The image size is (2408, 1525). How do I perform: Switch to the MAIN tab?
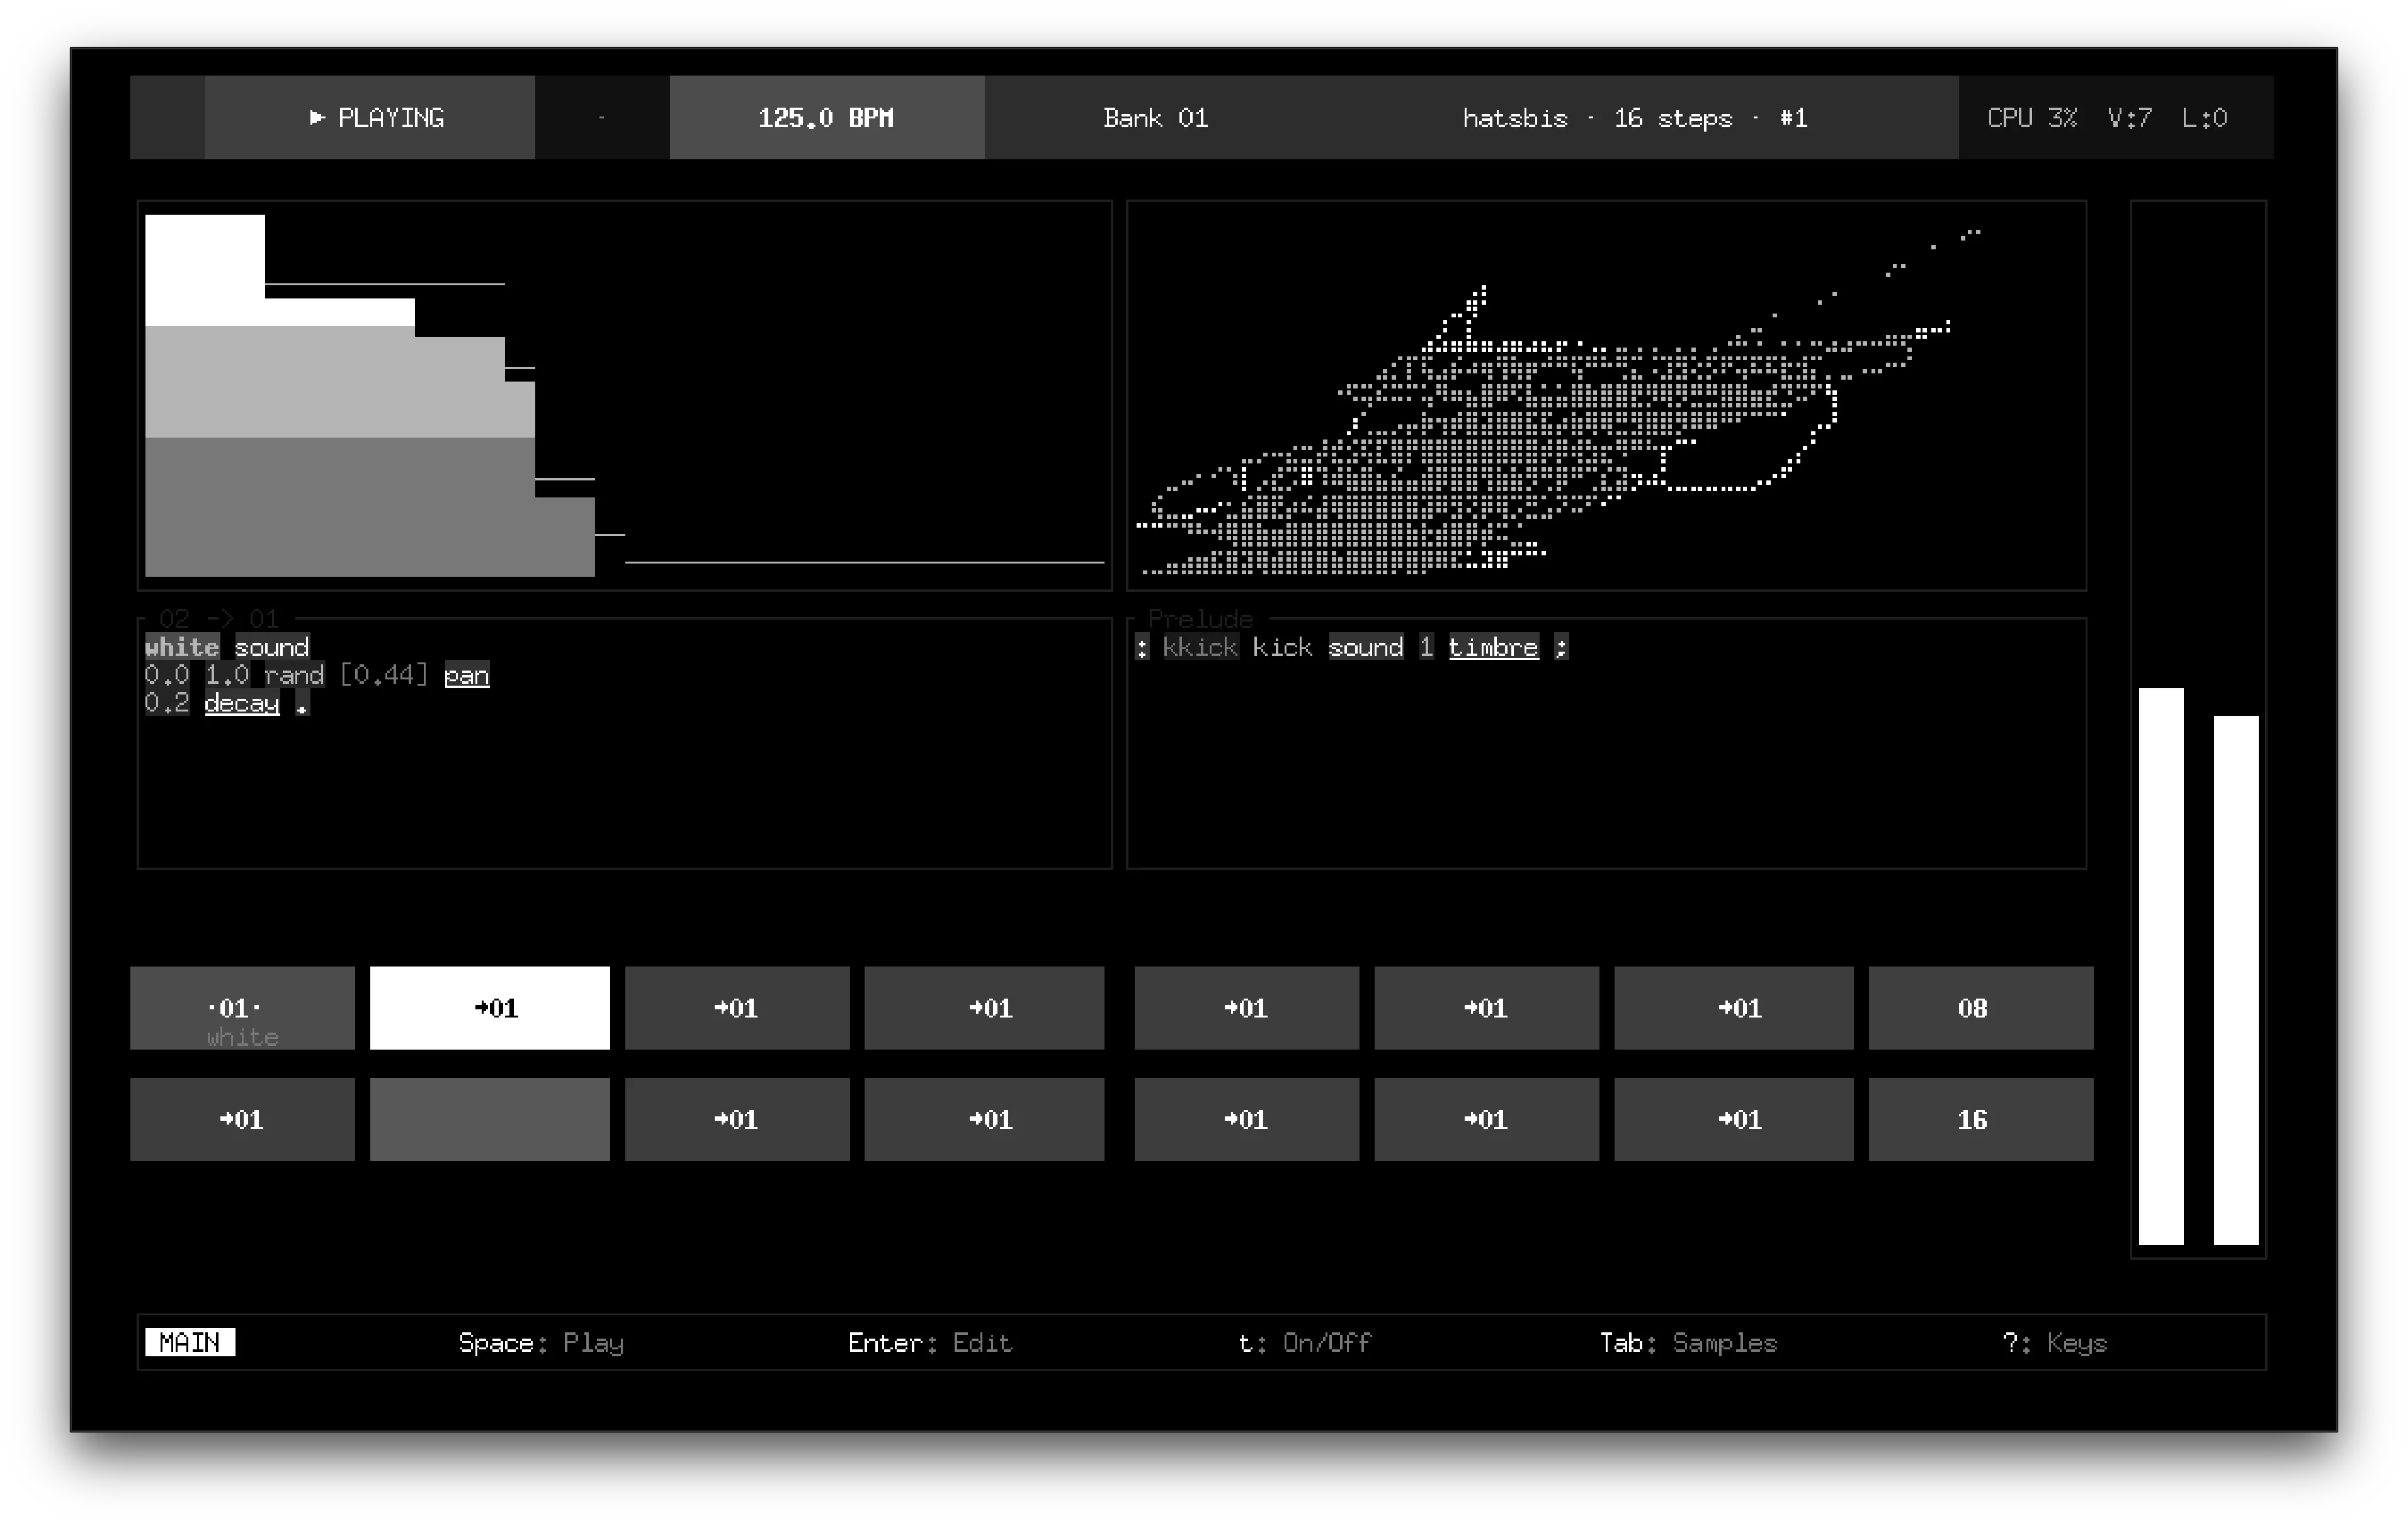pyautogui.click(x=191, y=1343)
